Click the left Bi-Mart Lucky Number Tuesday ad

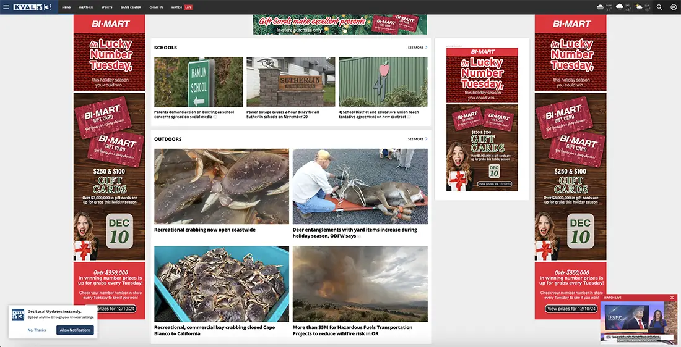(x=110, y=167)
